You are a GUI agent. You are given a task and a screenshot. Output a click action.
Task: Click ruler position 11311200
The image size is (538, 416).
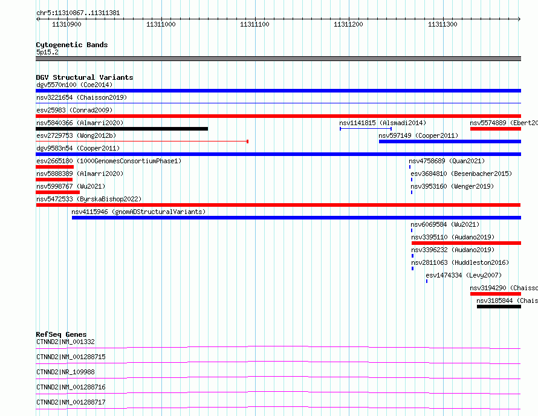[x=348, y=24]
